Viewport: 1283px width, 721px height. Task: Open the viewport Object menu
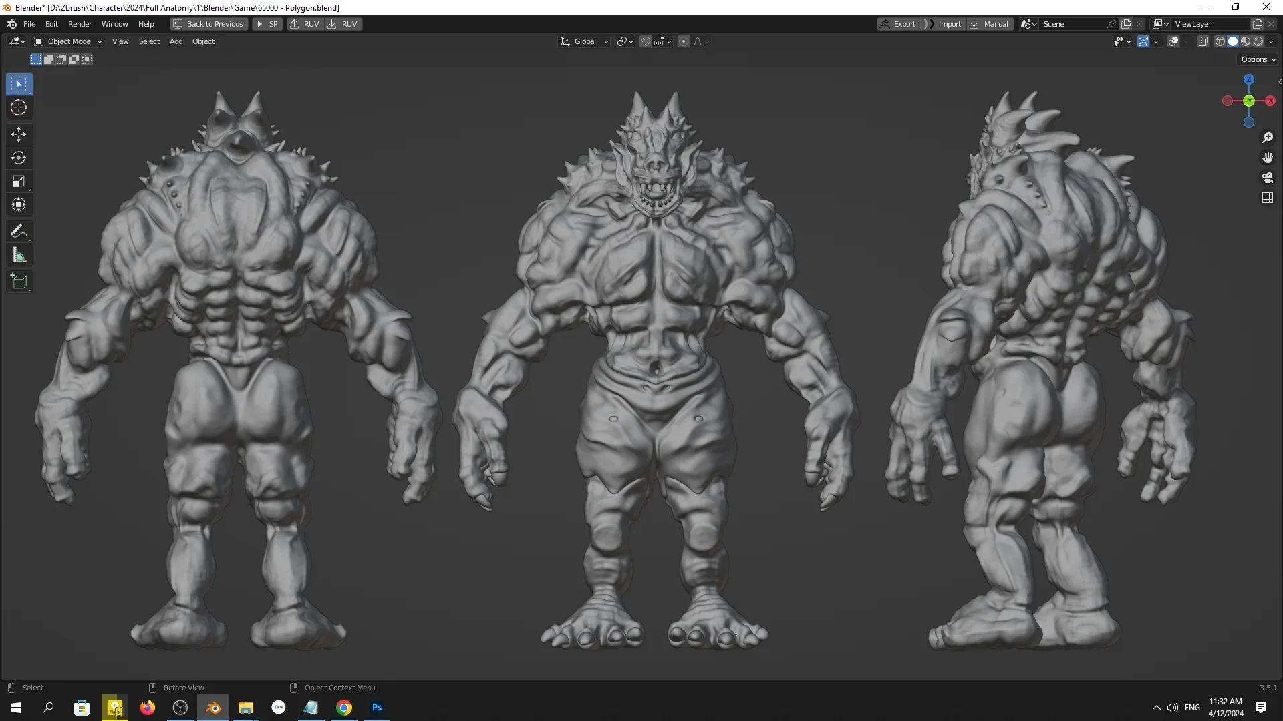pos(203,41)
